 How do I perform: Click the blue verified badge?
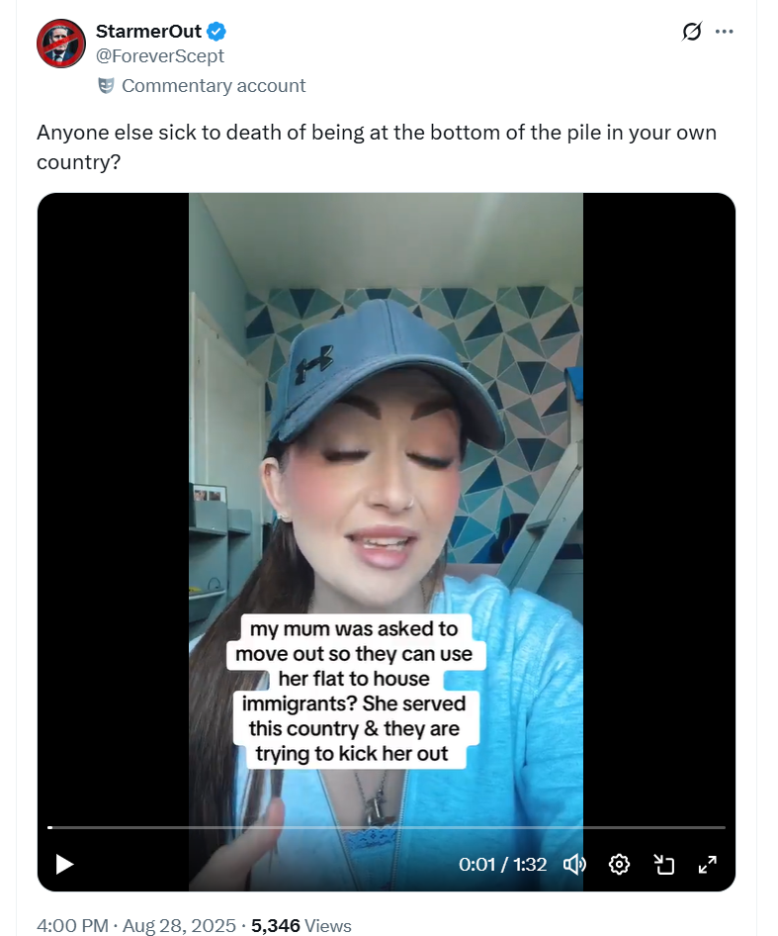(x=216, y=31)
